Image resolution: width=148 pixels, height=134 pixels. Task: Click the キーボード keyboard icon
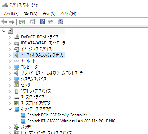pos(17,61)
